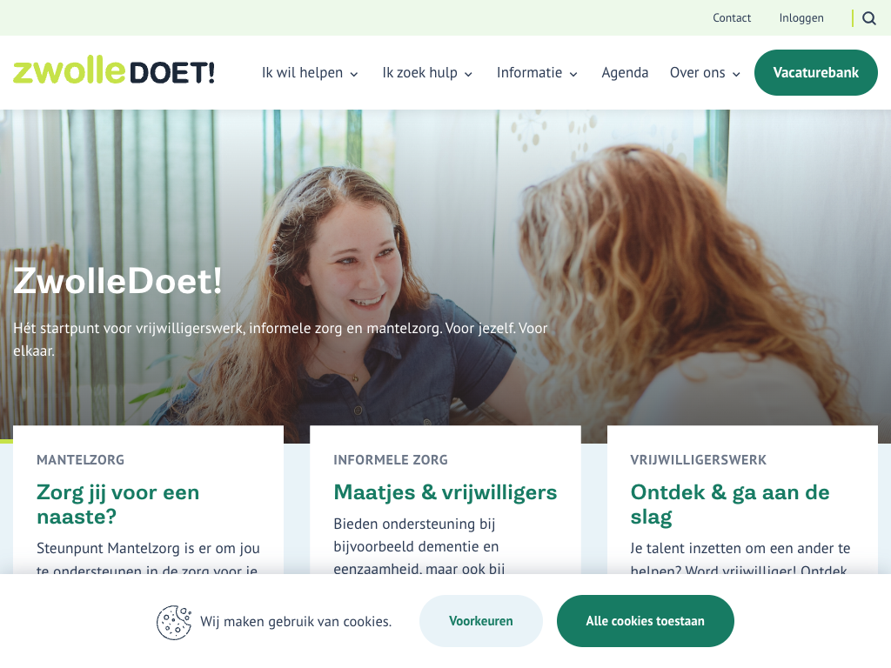Select the Informatie menu label
Image resolution: width=891 pixels, height=668 pixels.
tap(529, 73)
